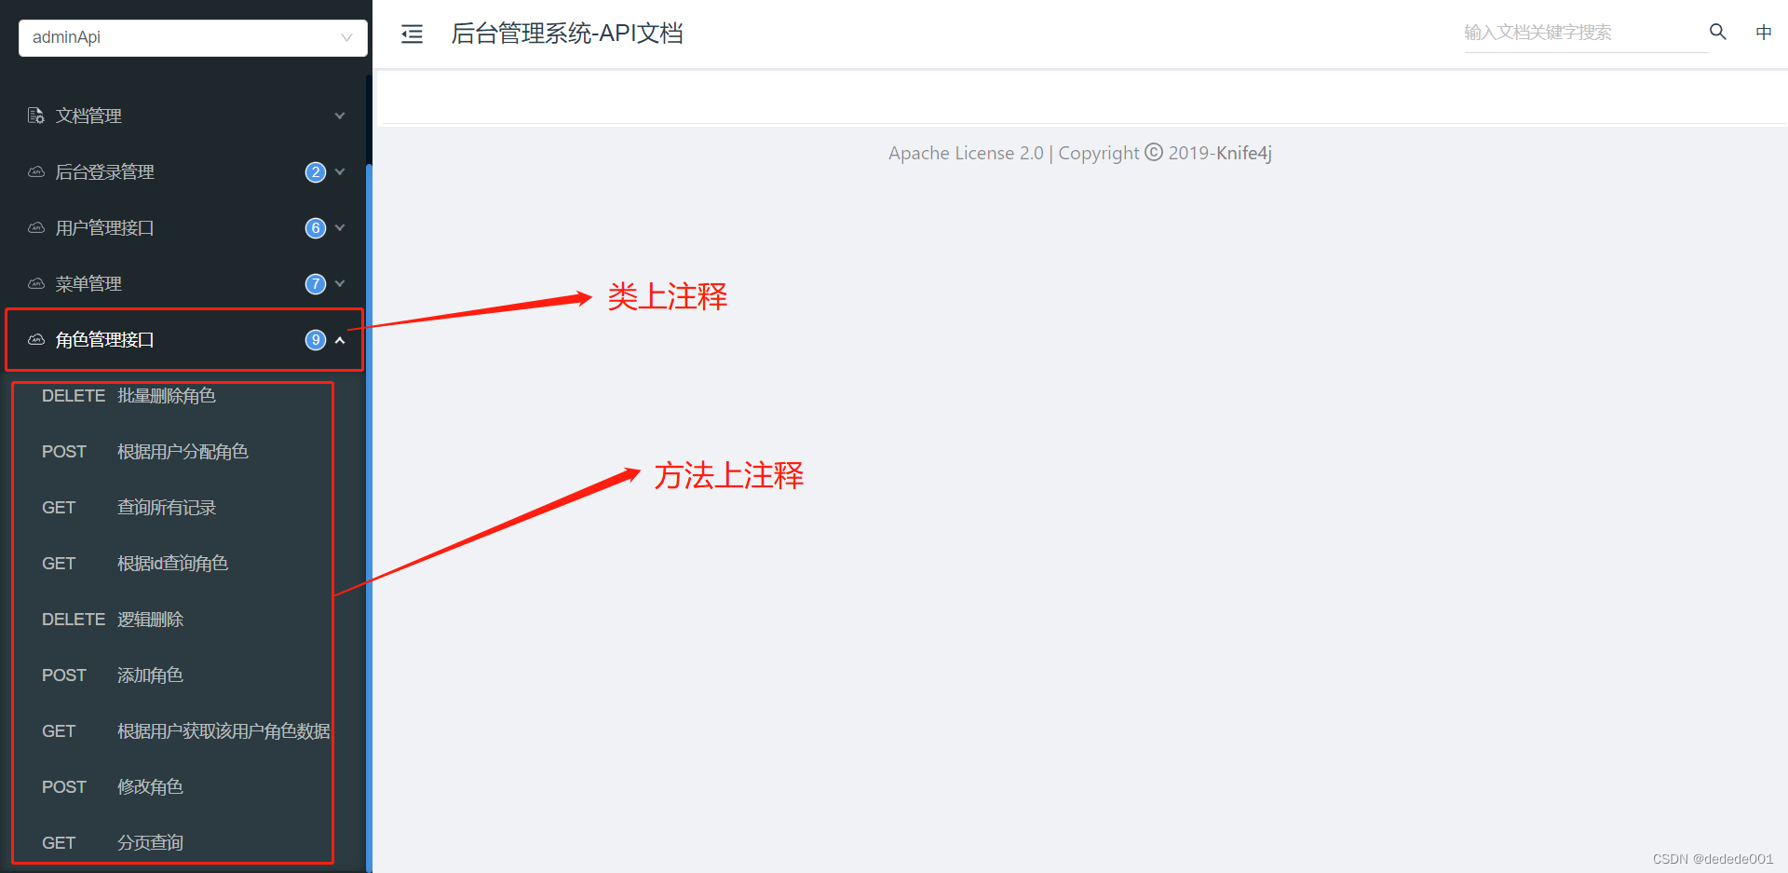Select POST 根据用户分配角色 endpoint
Image resolution: width=1788 pixels, height=873 pixels.
tap(173, 452)
